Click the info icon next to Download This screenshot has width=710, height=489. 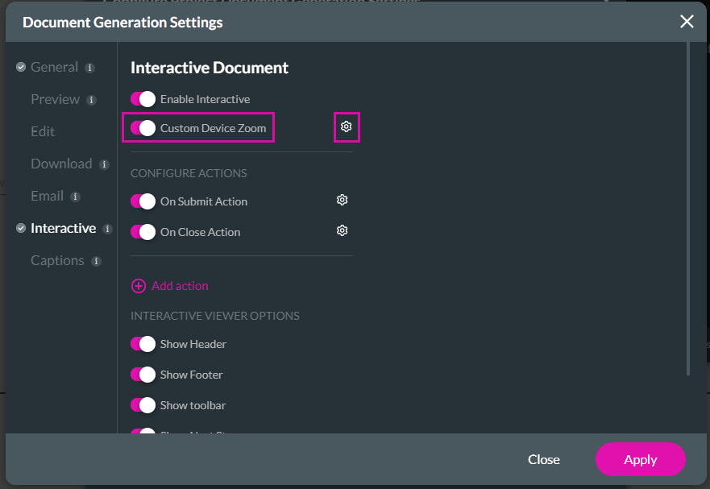tap(104, 164)
